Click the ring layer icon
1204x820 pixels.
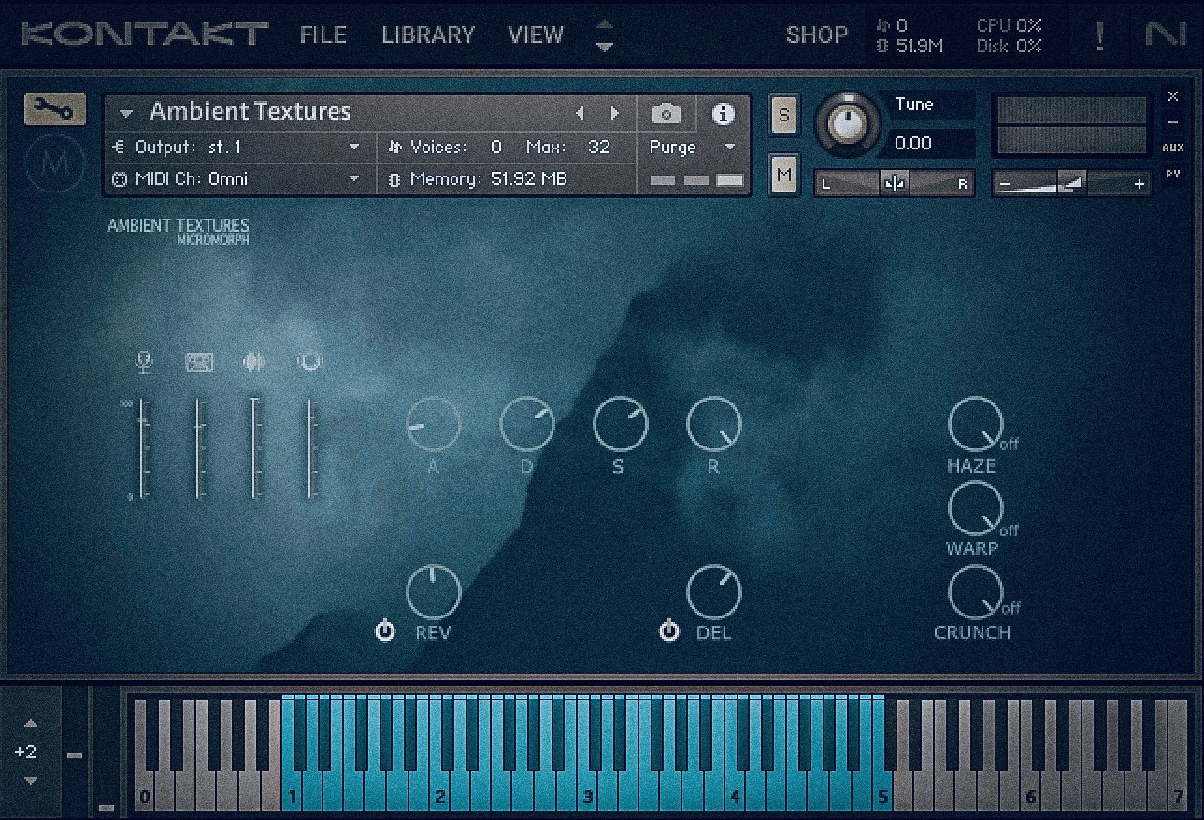point(309,361)
